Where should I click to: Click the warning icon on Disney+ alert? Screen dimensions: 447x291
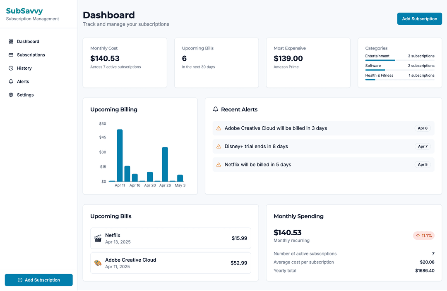click(219, 147)
